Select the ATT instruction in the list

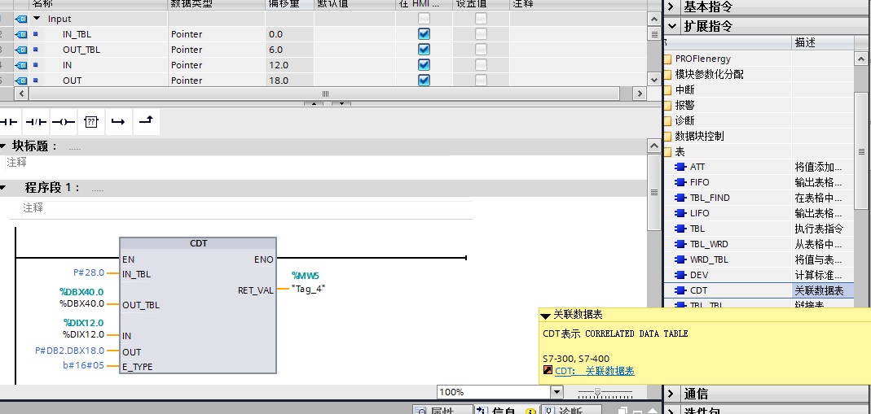(x=697, y=167)
